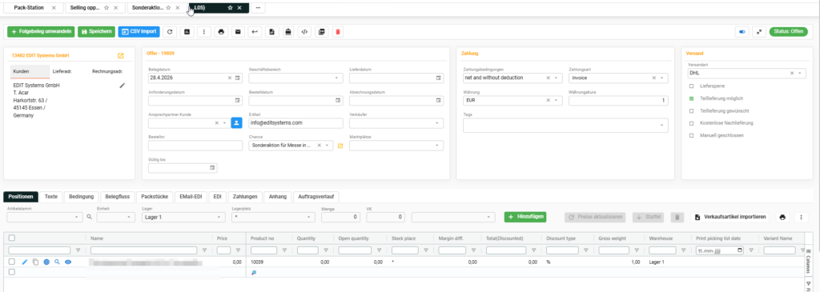Click the document icon in top toolbar
The image size is (820, 292).
click(271, 32)
